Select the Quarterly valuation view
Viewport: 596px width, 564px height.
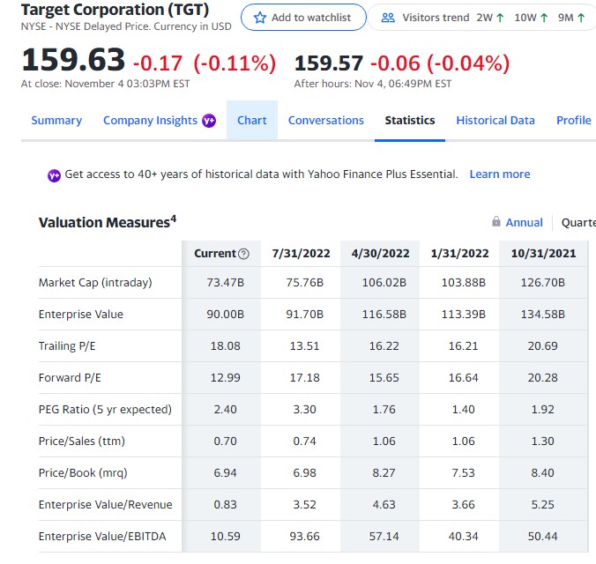[x=578, y=222]
